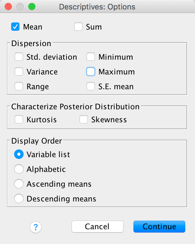The width and height of the screenshot is (195, 244).
Task: Check the Std. deviation option
Action: point(19,57)
